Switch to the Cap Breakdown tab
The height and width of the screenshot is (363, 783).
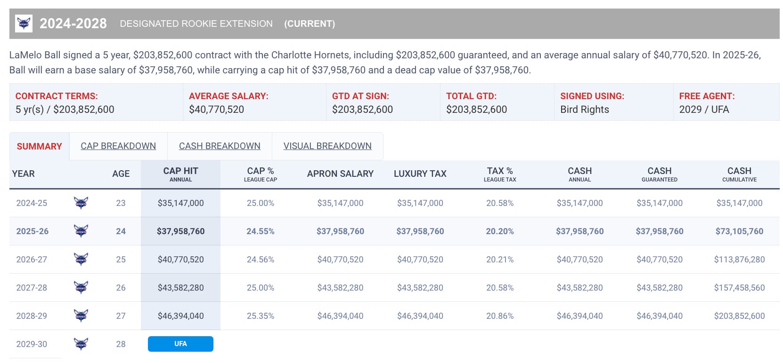coord(118,146)
